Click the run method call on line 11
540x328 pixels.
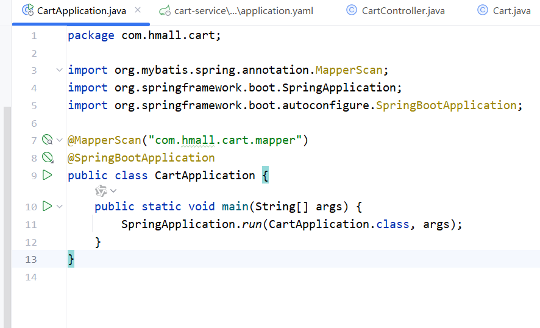pos(252,224)
